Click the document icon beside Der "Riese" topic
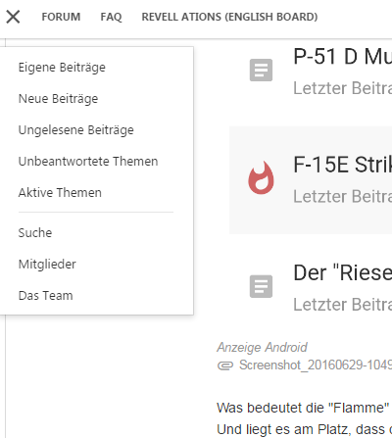This screenshot has width=392, height=438. (x=261, y=286)
